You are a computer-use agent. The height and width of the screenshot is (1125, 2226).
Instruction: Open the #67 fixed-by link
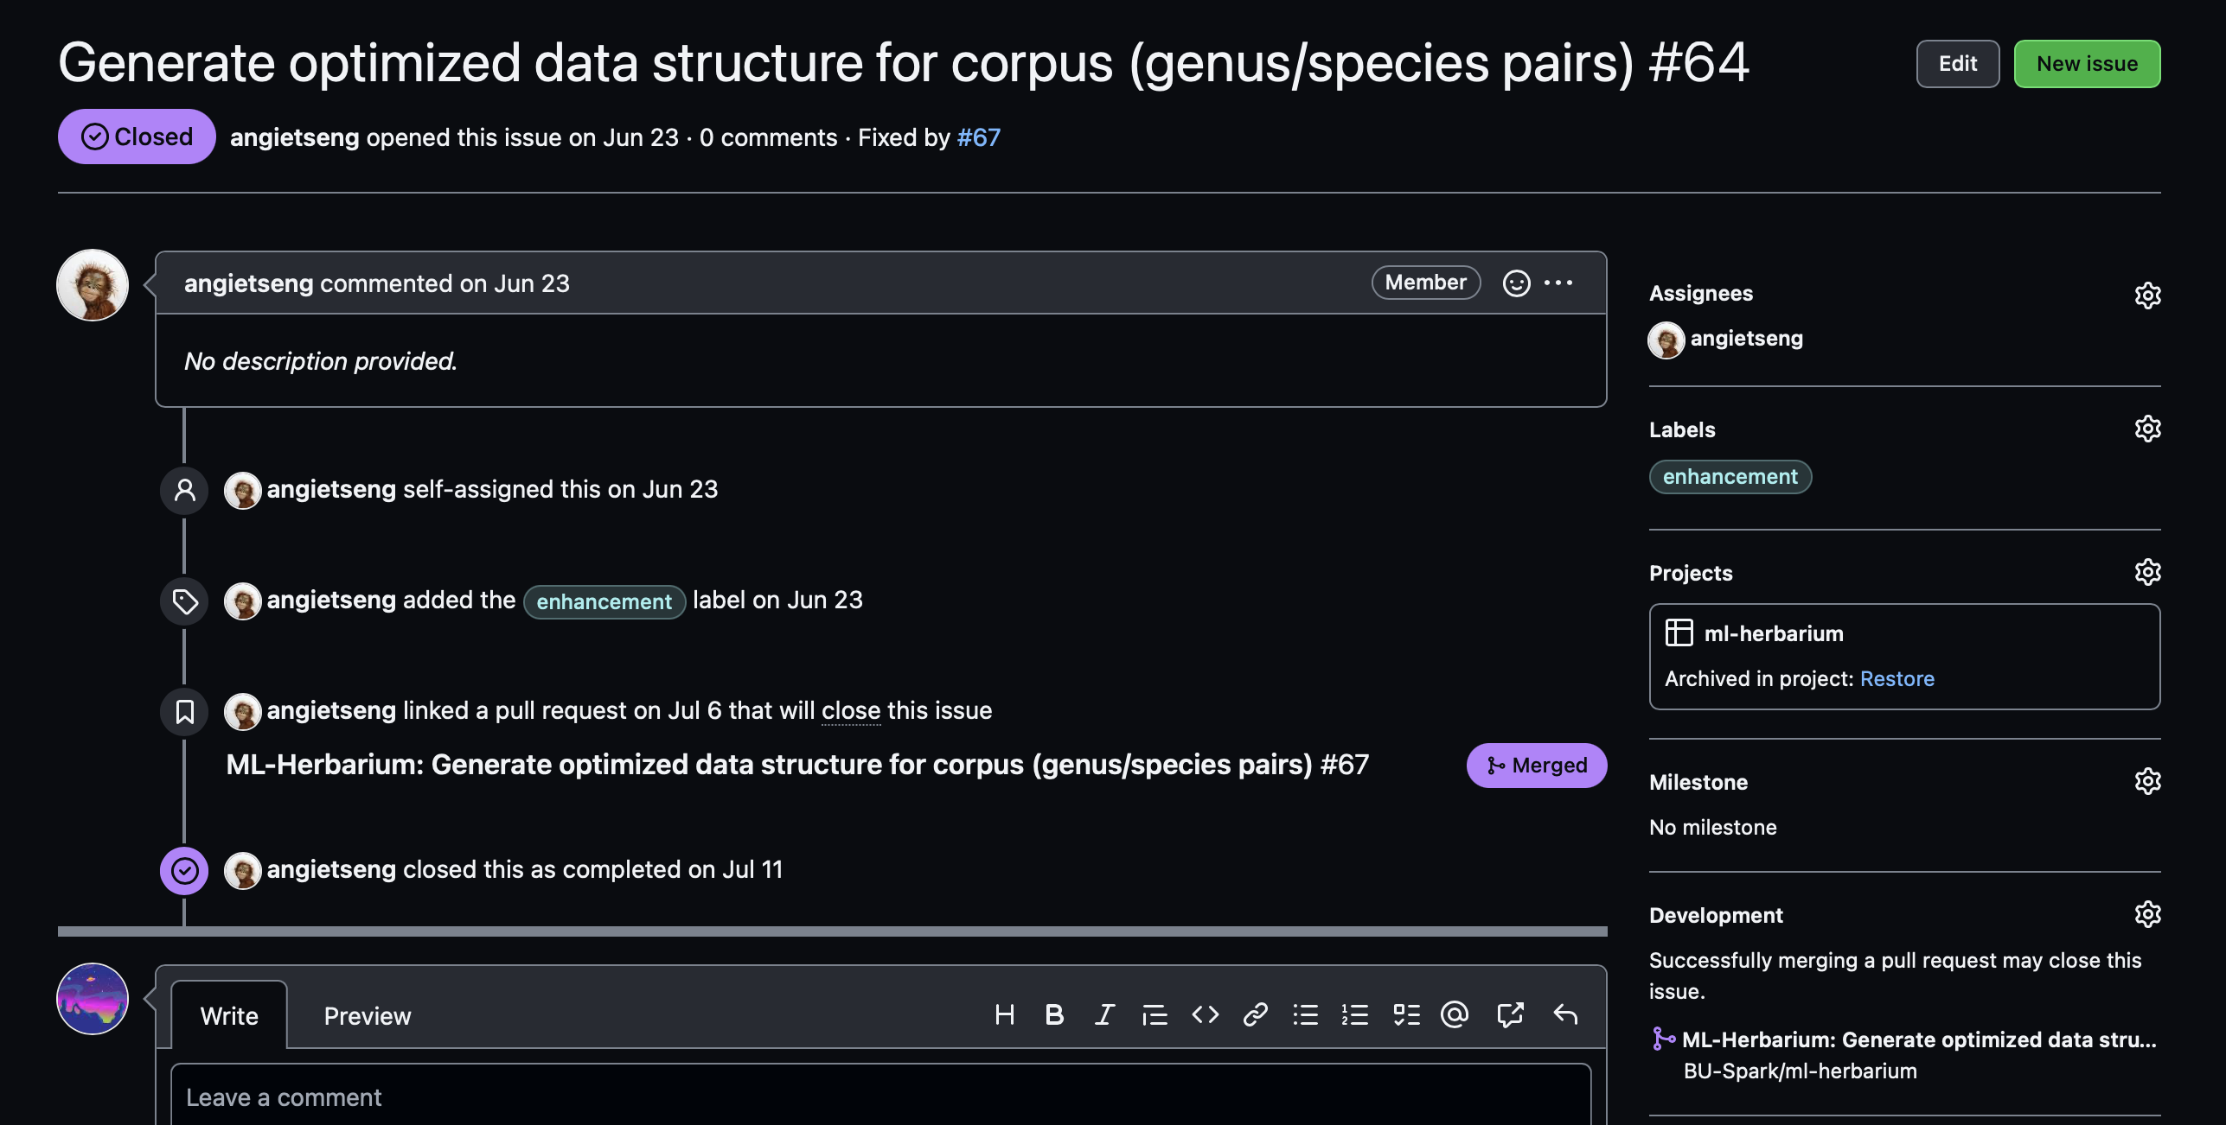click(x=978, y=137)
